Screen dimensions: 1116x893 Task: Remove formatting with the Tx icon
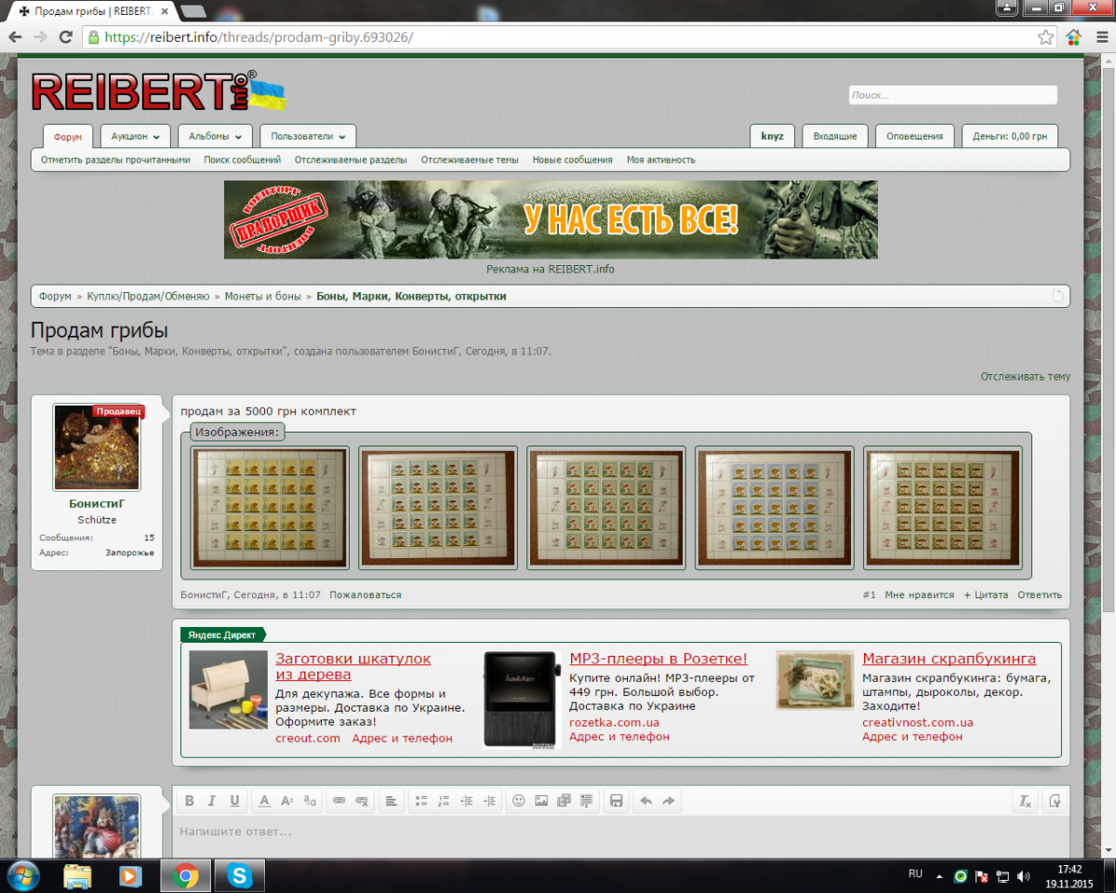1025,801
